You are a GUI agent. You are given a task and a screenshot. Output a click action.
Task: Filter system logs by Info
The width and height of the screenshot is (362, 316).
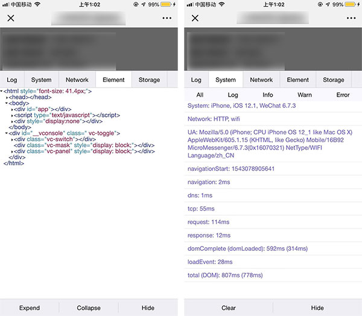pyautogui.click(x=267, y=95)
